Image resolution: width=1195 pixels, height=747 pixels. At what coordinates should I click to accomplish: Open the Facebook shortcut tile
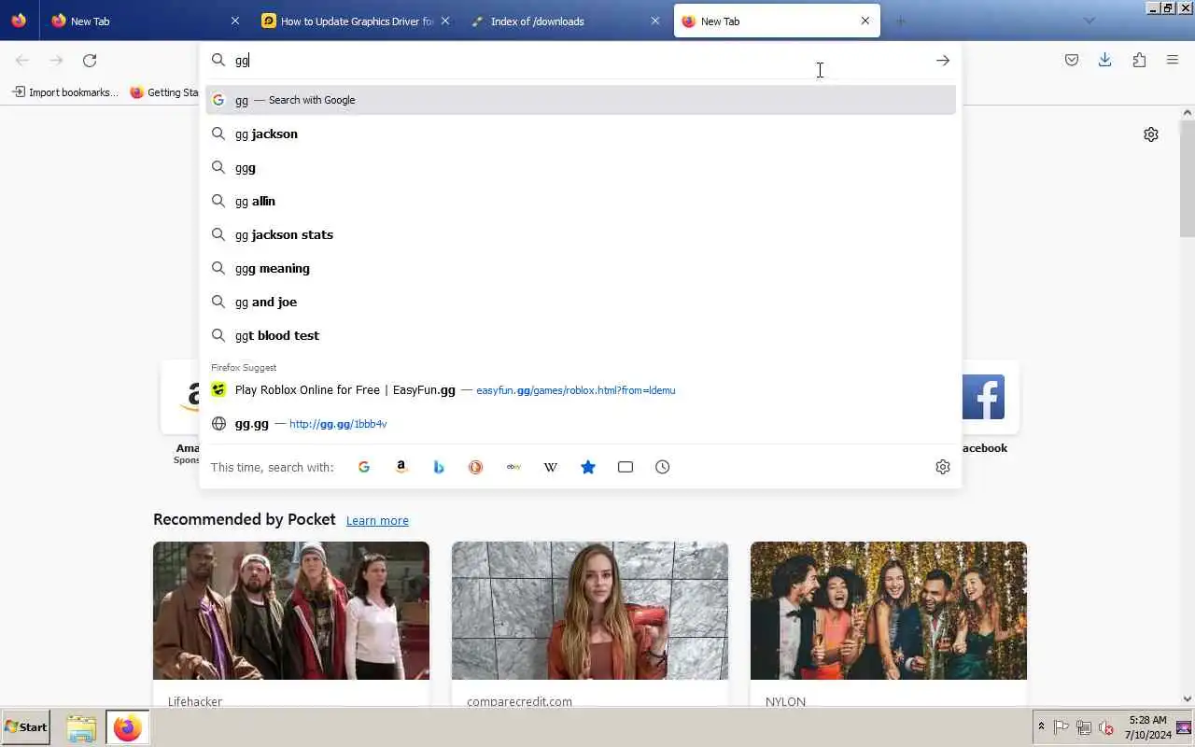984,398
